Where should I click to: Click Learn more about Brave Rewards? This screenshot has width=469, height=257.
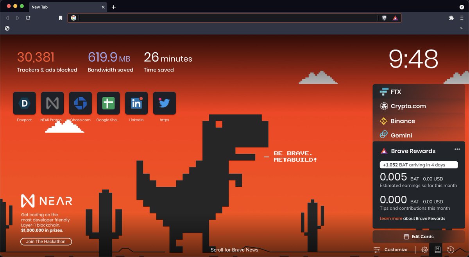click(x=391, y=218)
